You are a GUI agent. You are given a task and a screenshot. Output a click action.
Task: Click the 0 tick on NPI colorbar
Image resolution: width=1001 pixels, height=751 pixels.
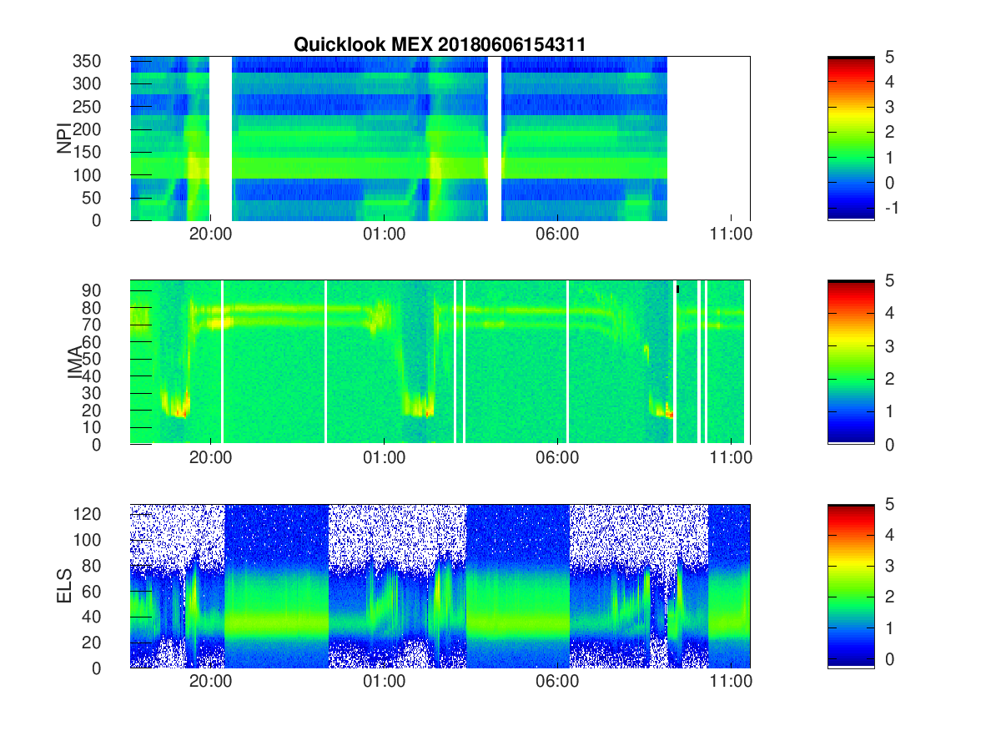890,183
